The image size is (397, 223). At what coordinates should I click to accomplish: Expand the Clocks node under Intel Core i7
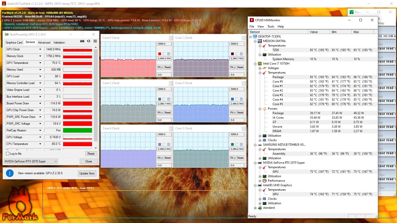click(260, 140)
